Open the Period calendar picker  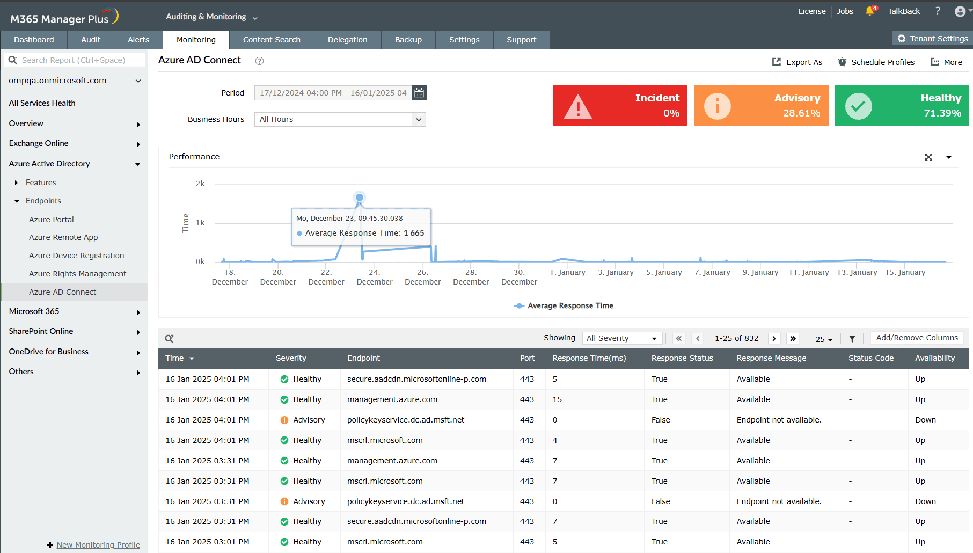419,92
